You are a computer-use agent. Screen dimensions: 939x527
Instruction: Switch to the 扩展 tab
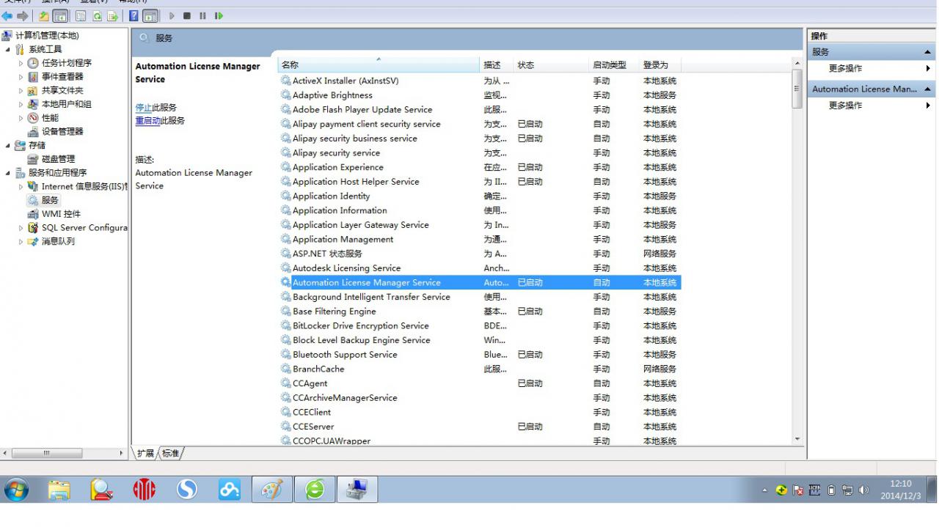[x=145, y=454]
